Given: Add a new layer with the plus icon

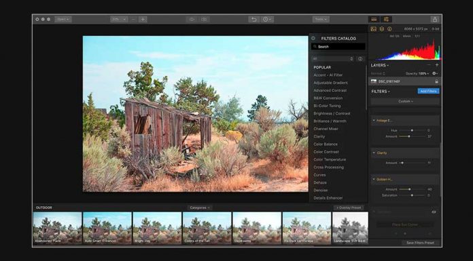Looking at the screenshot, I should [437, 64].
